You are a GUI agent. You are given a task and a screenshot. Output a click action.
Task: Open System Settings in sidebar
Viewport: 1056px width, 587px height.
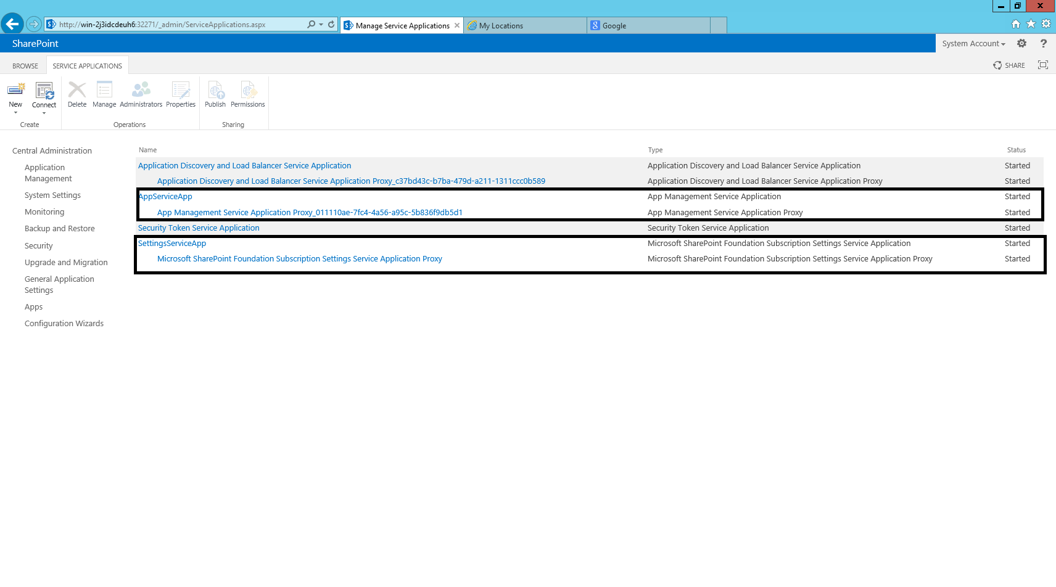[x=52, y=195]
